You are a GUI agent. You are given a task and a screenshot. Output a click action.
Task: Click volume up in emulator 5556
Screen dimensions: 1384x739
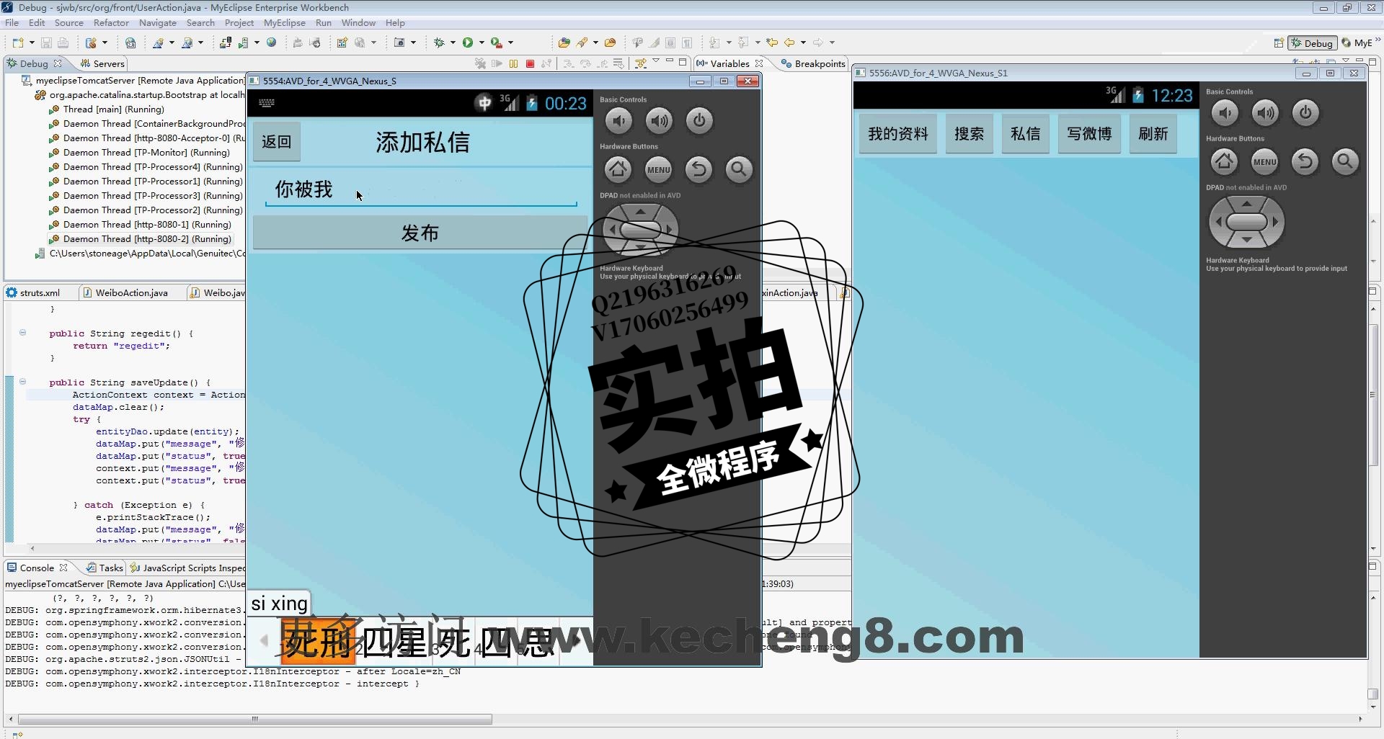1265,112
